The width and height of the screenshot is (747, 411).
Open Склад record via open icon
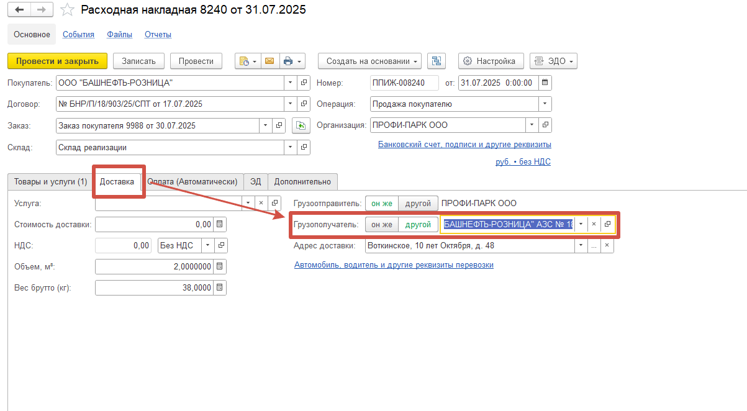(304, 147)
